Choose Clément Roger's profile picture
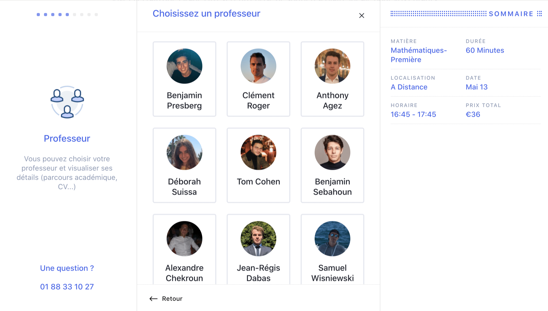548x311 pixels. tap(258, 66)
